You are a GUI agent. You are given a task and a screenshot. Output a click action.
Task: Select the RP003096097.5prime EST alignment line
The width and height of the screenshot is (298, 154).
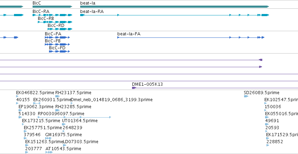tap(75, 117)
